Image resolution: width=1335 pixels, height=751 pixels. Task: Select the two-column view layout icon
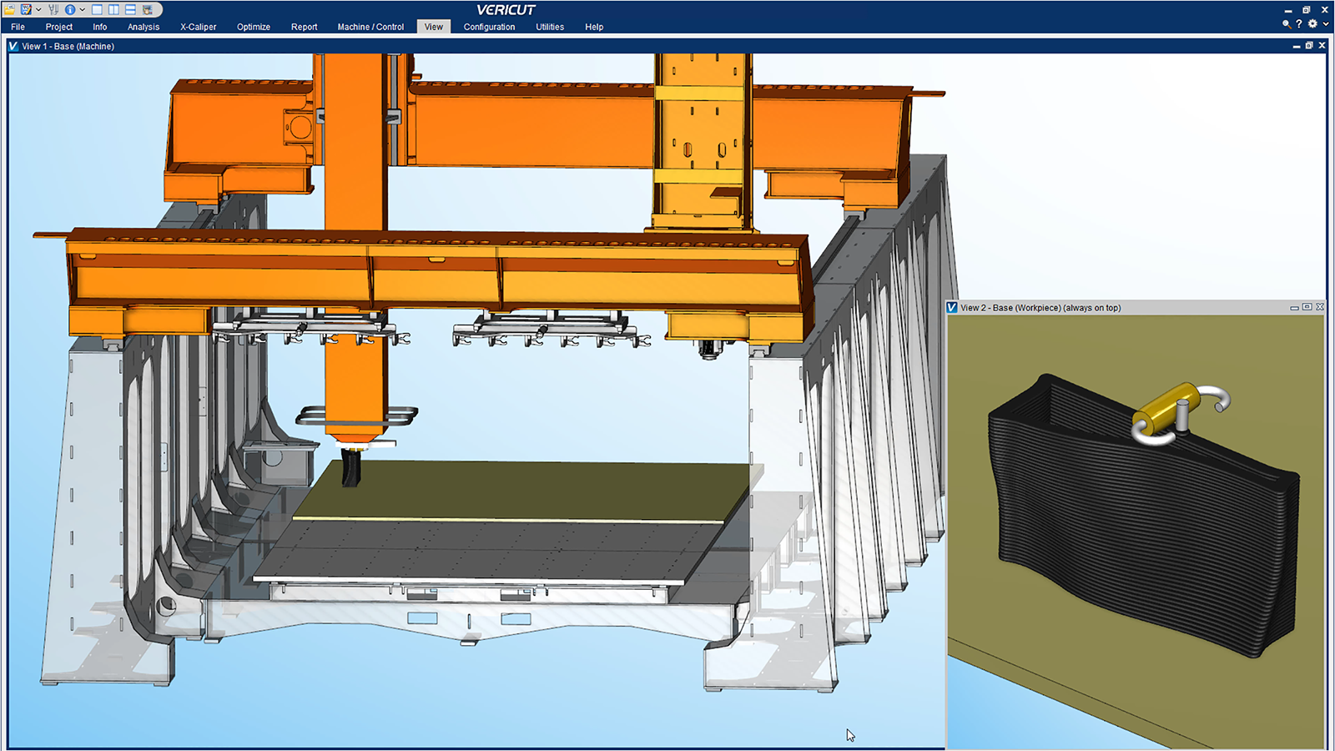(x=113, y=10)
